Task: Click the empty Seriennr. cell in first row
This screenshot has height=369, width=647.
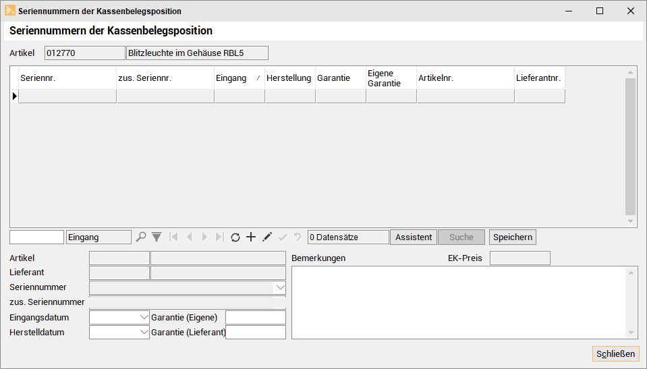Action: point(67,96)
